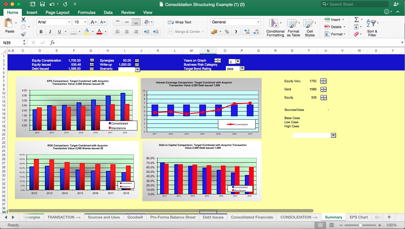Toggle Bold formatting
This screenshot has height=229, width=405.
tap(41, 32)
